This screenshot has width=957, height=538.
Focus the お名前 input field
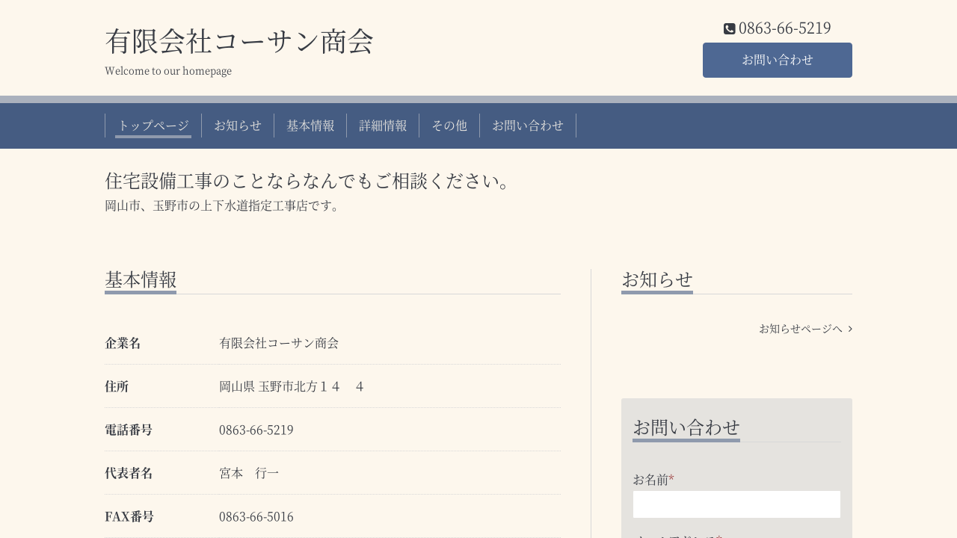(736, 504)
